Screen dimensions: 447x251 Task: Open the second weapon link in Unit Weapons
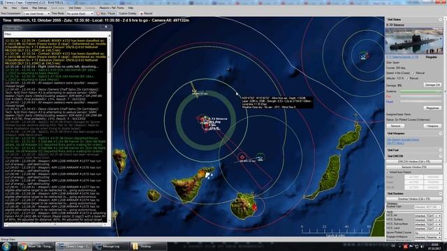395,143
